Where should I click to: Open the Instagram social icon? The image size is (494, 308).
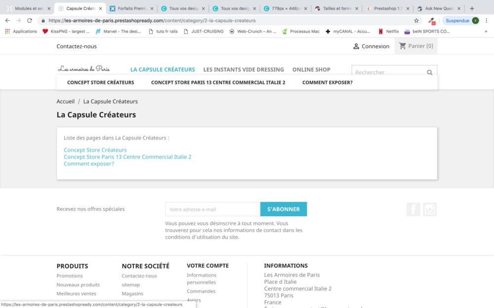(x=430, y=209)
